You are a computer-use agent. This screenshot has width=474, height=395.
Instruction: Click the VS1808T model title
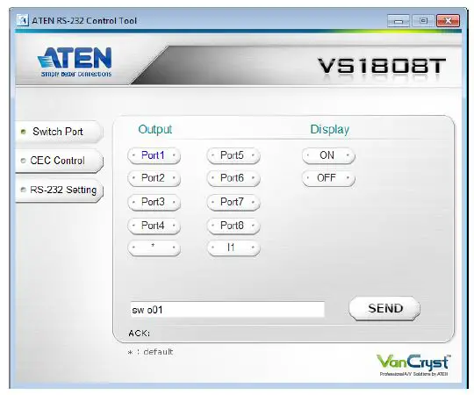click(x=382, y=66)
